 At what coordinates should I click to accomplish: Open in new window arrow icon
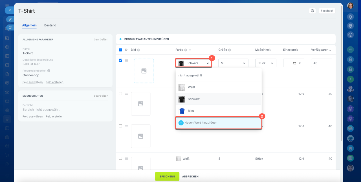pos(10,27)
